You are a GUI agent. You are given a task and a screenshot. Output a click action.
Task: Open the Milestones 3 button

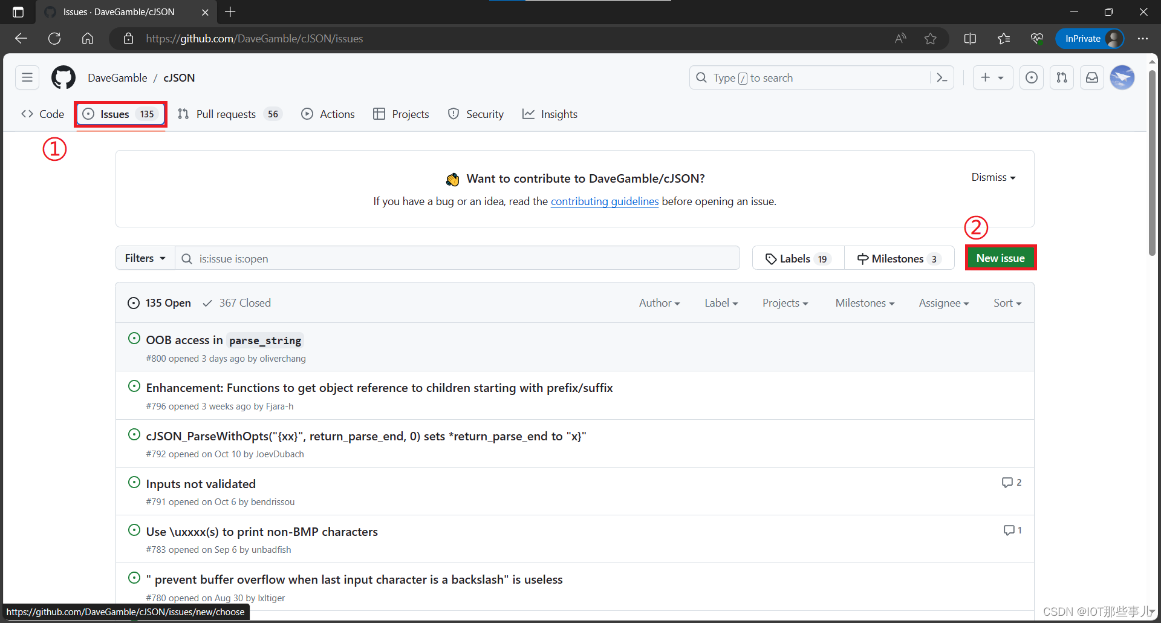pyautogui.click(x=899, y=258)
